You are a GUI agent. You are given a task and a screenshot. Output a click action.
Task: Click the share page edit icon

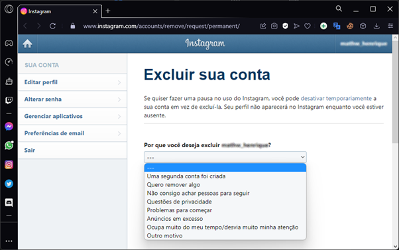(x=263, y=26)
